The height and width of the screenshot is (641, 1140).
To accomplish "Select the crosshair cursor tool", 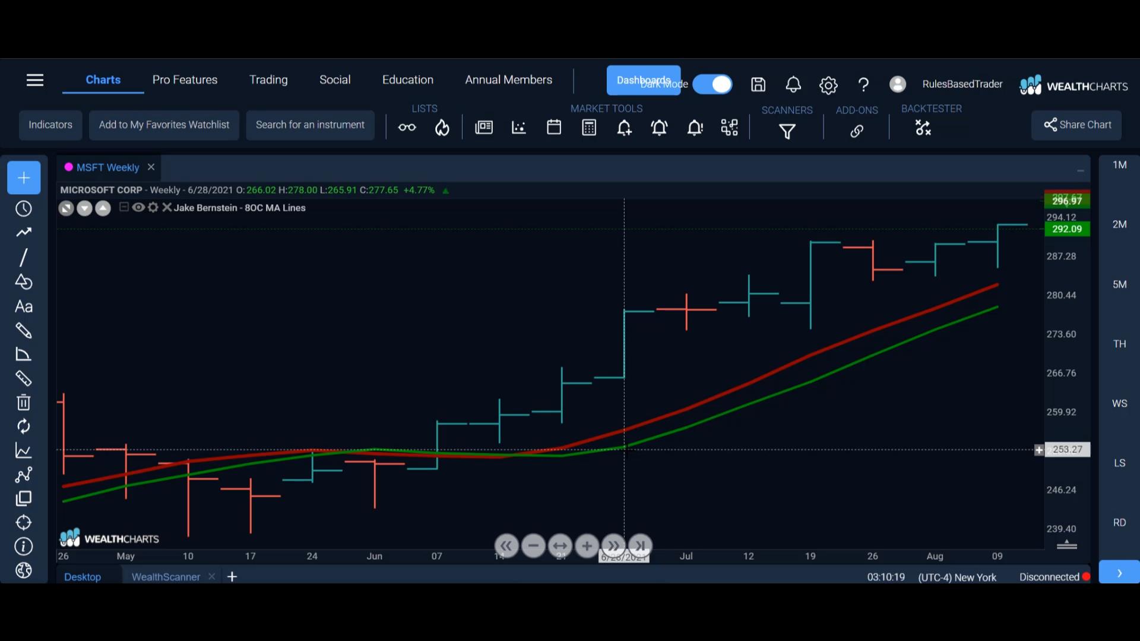I will tap(24, 177).
